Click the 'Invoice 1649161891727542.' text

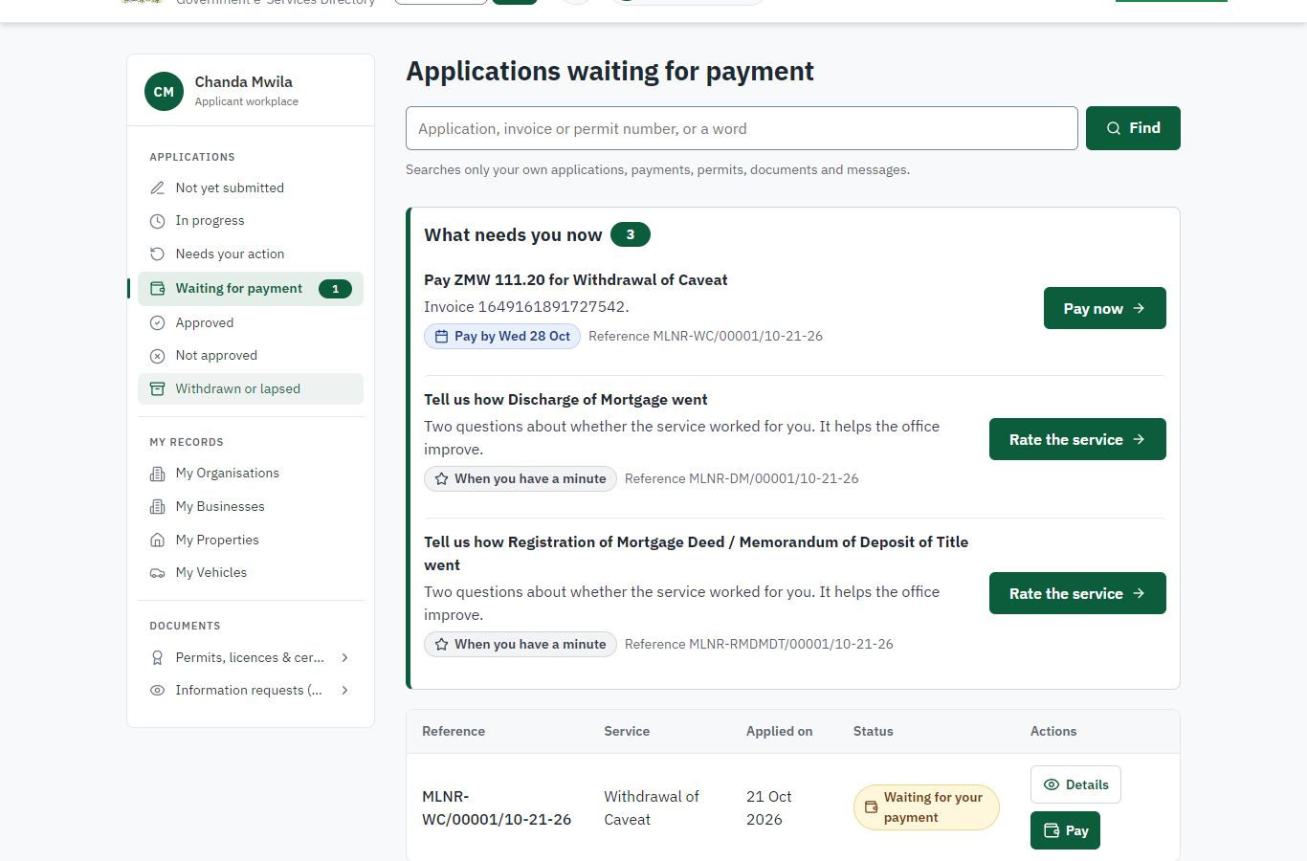pyautogui.click(x=526, y=307)
